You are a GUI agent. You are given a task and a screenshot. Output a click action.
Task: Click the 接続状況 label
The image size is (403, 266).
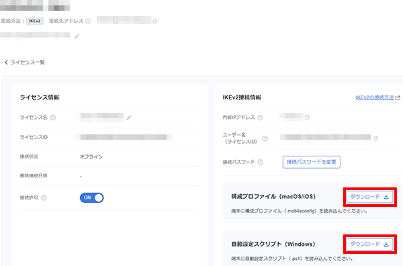coord(29,157)
